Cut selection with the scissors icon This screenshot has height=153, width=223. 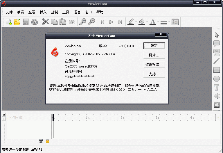pyautogui.click(x=46, y=22)
